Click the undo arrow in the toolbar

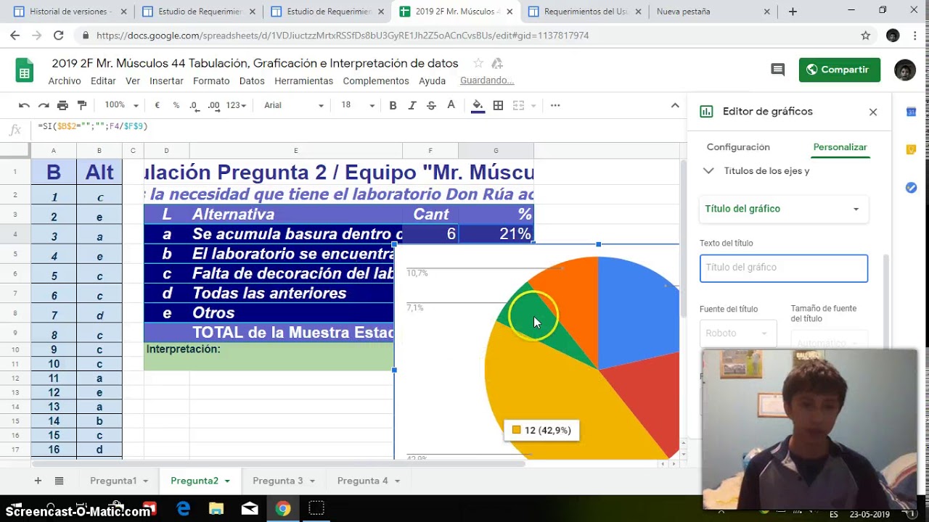click(x=24, y=105)
